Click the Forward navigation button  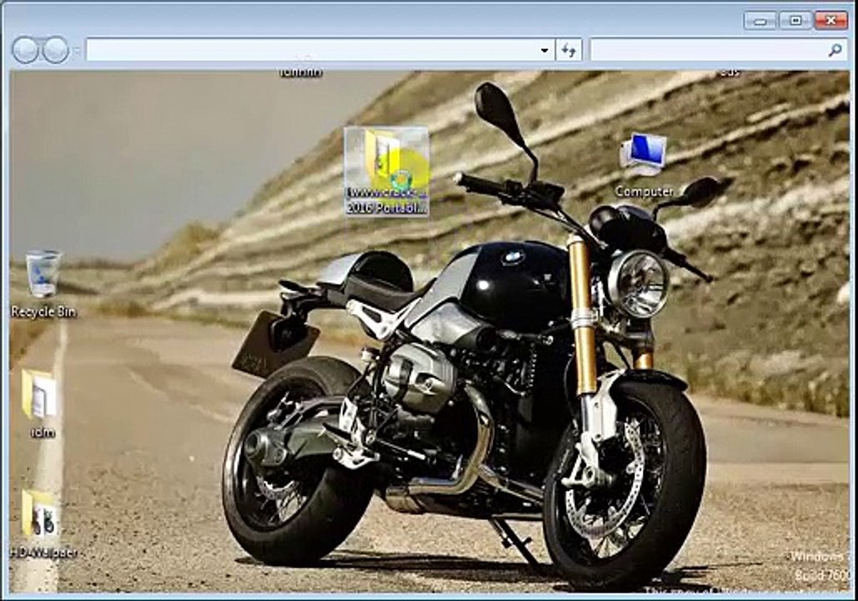56,50
